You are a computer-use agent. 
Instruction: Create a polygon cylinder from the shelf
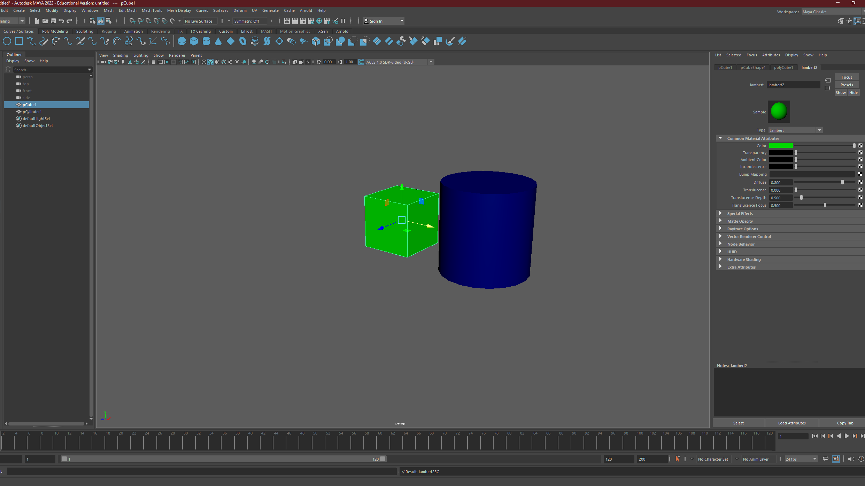pos(206,41)
